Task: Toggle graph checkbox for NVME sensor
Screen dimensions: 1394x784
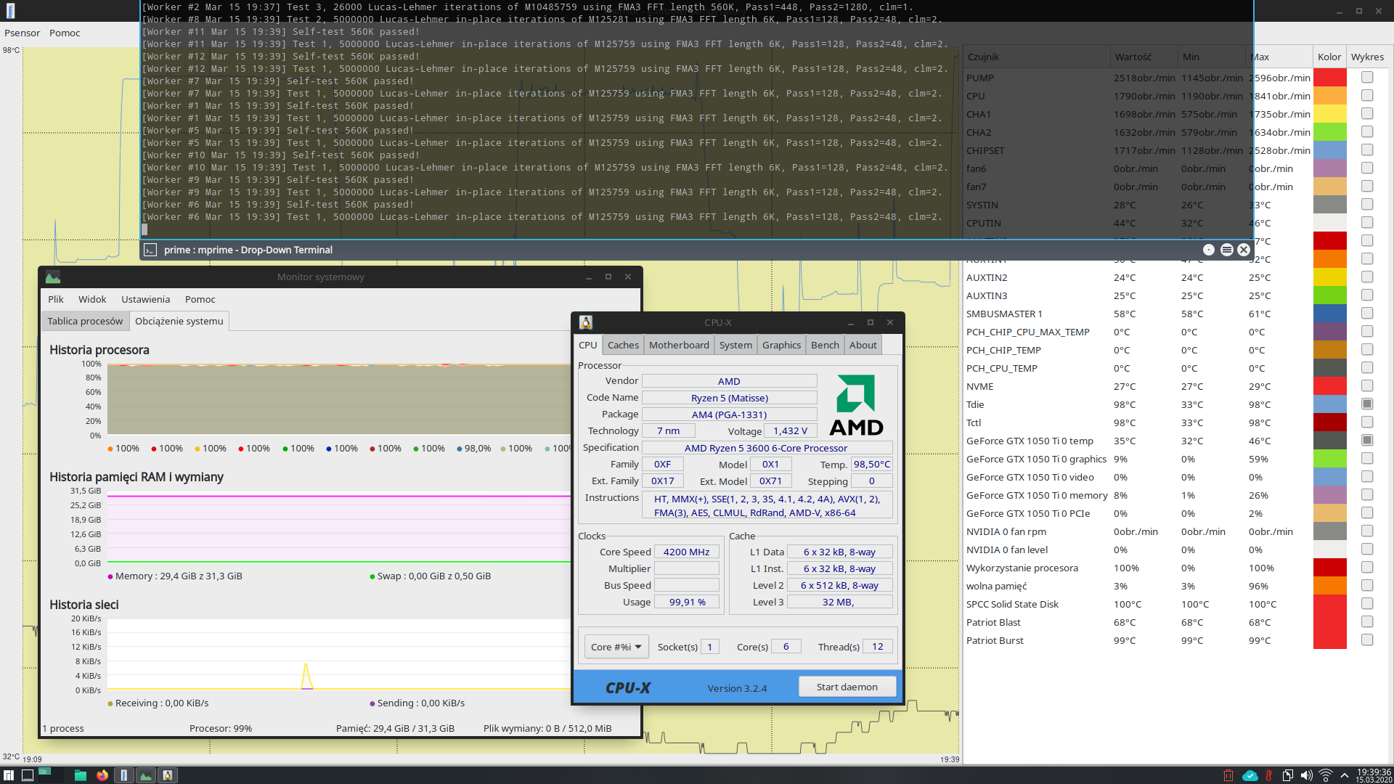Action: [x=1367, y=385]
